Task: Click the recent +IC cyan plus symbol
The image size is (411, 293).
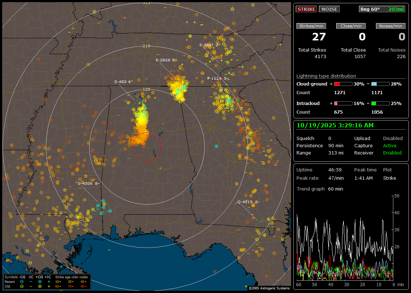Action: (49, 281)
